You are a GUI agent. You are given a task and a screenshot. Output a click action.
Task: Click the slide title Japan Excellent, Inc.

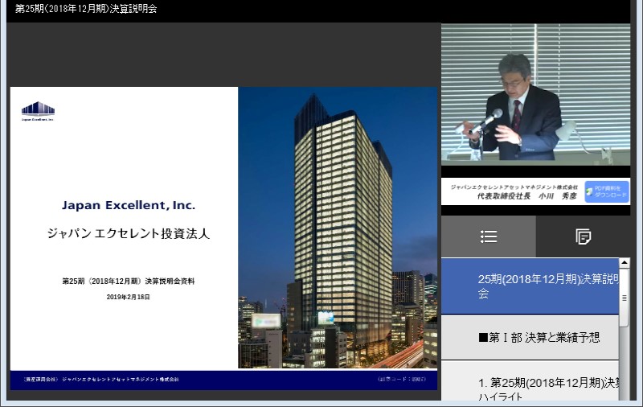129,205
